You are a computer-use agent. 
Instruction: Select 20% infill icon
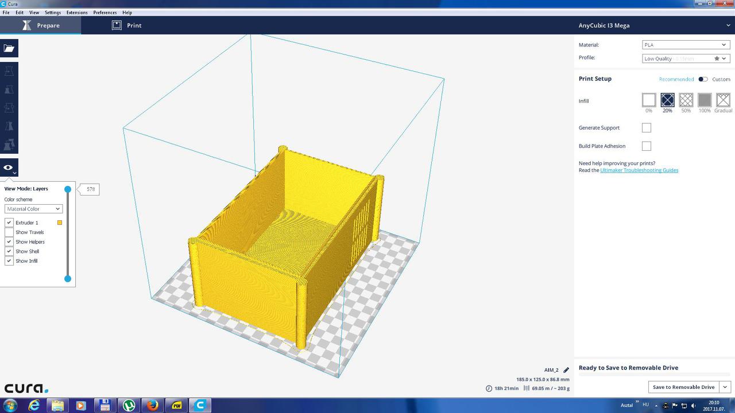(667, 100)
